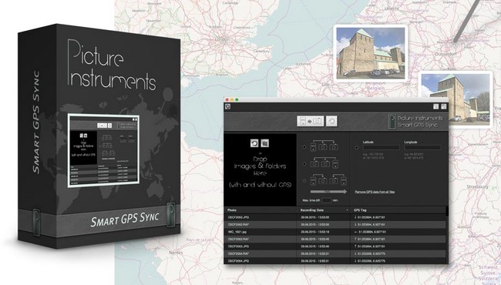501x285 pixels.
Task: Click into the Latitude input field
Action: tap(381, 148)
